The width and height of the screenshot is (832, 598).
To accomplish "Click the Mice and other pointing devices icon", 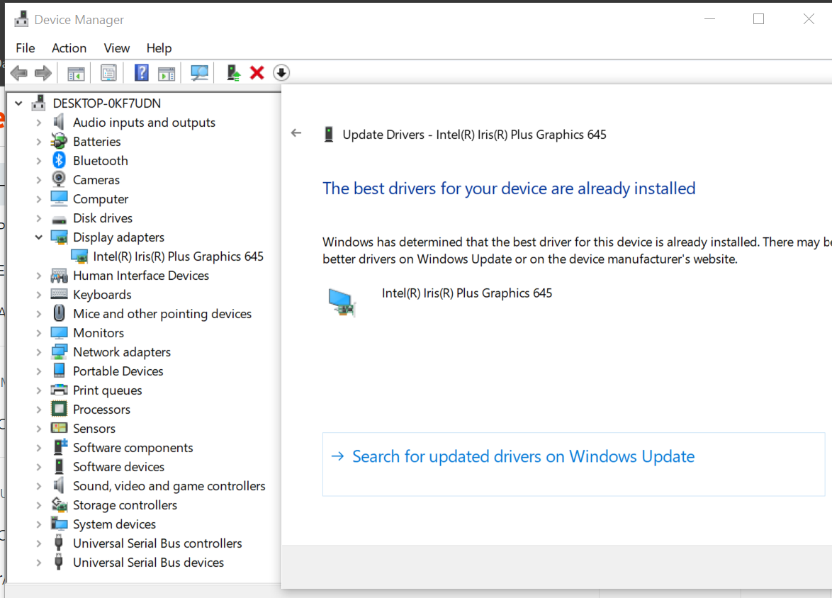I will point(59,313).
